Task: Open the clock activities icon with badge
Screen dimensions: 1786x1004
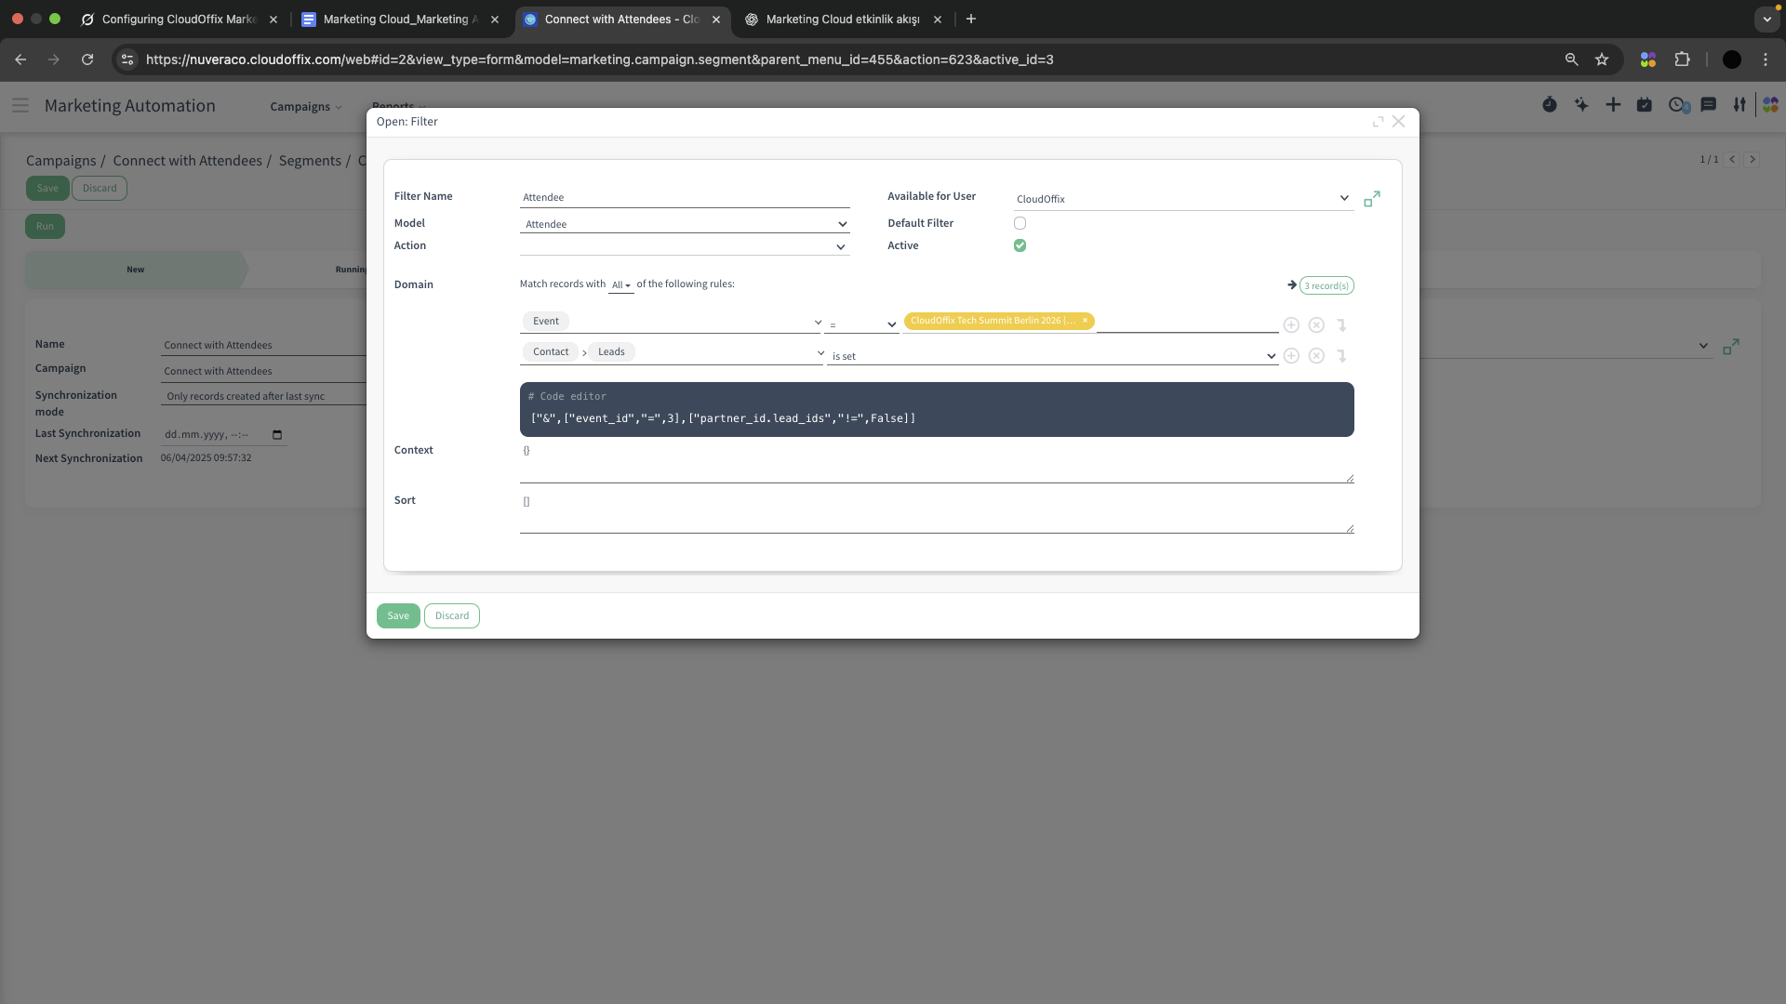Action: (x=1678, y=105)
